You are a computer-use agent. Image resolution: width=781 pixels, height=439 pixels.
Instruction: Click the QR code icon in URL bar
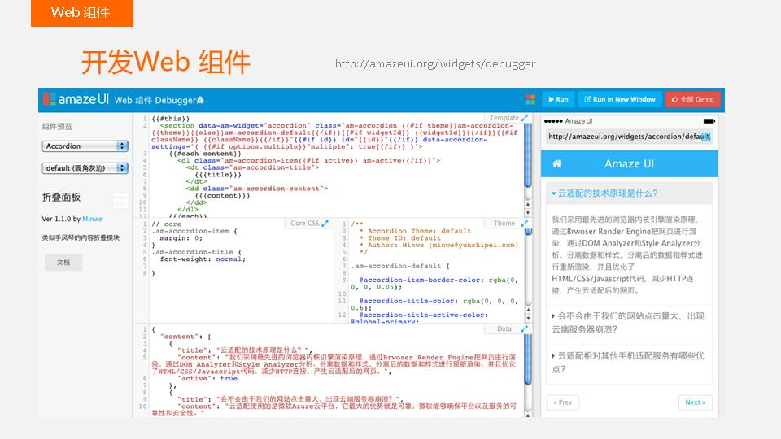[x=705, y=137]
